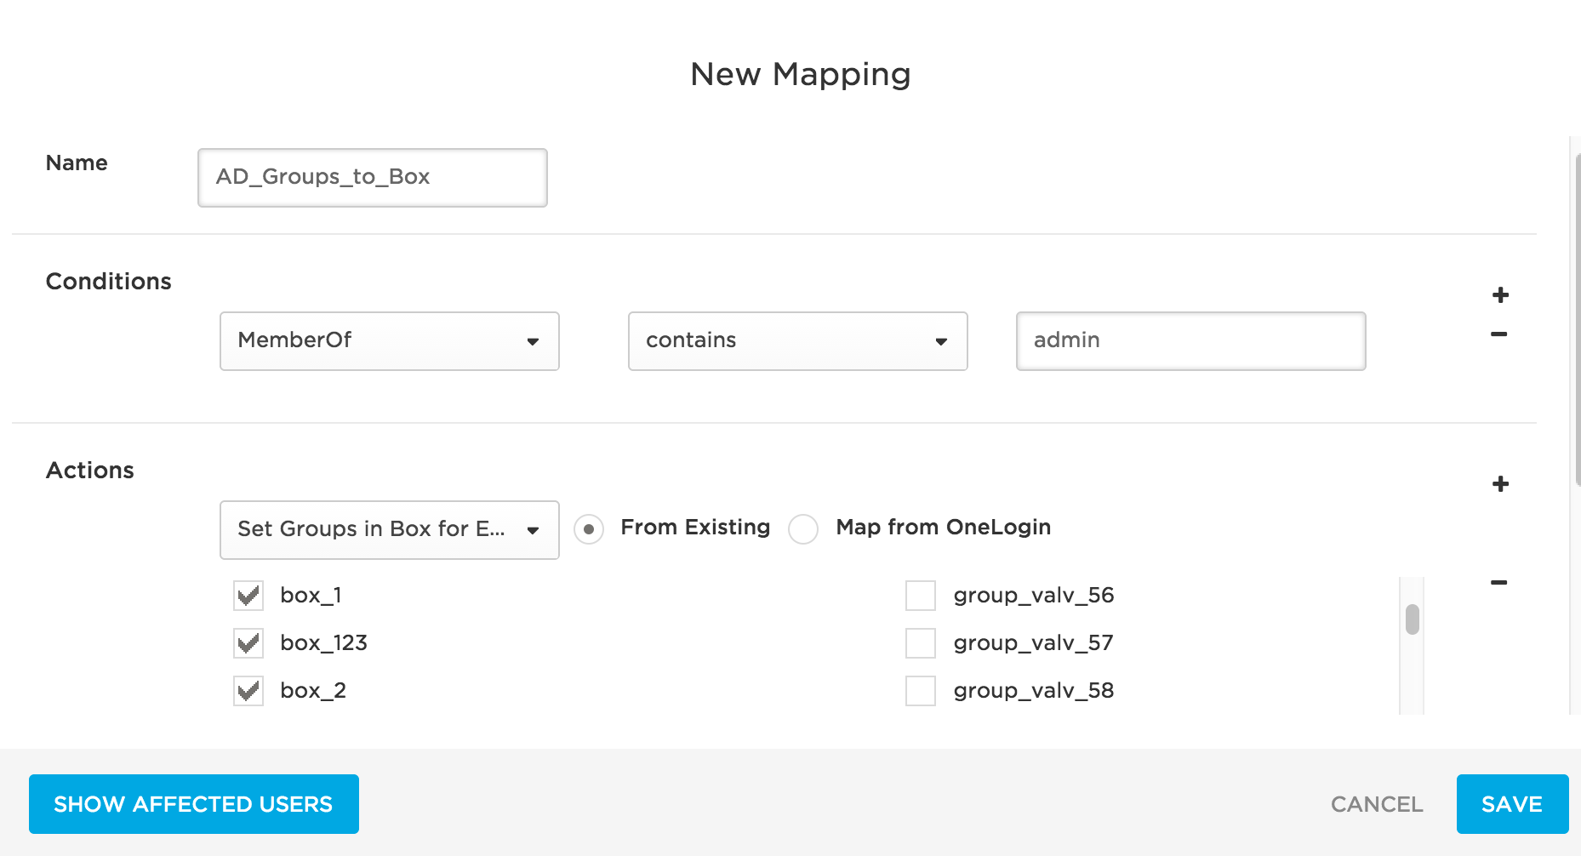This screenshot has width=1581, height=856.
Task: Click the groups list scrollbar thumb
Action: point(1413,619)
